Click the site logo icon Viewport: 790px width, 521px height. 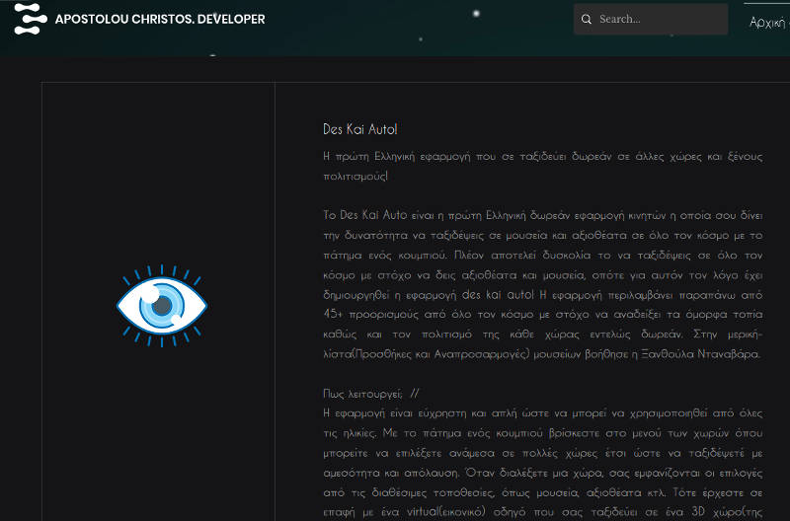click(x=31, y=19)
